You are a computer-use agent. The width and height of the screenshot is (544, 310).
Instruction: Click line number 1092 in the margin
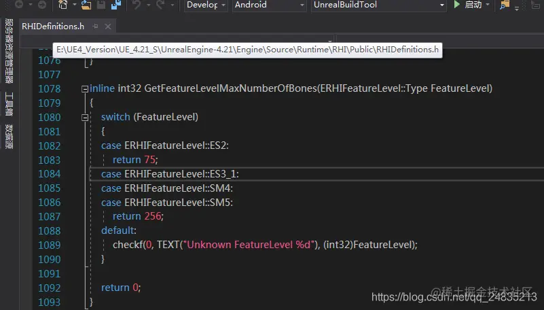50,288
